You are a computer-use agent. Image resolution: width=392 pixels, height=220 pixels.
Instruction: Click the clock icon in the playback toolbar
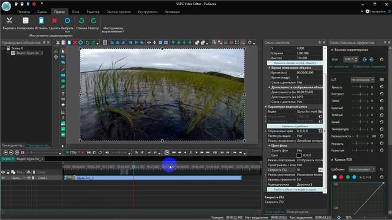point(167,152)
